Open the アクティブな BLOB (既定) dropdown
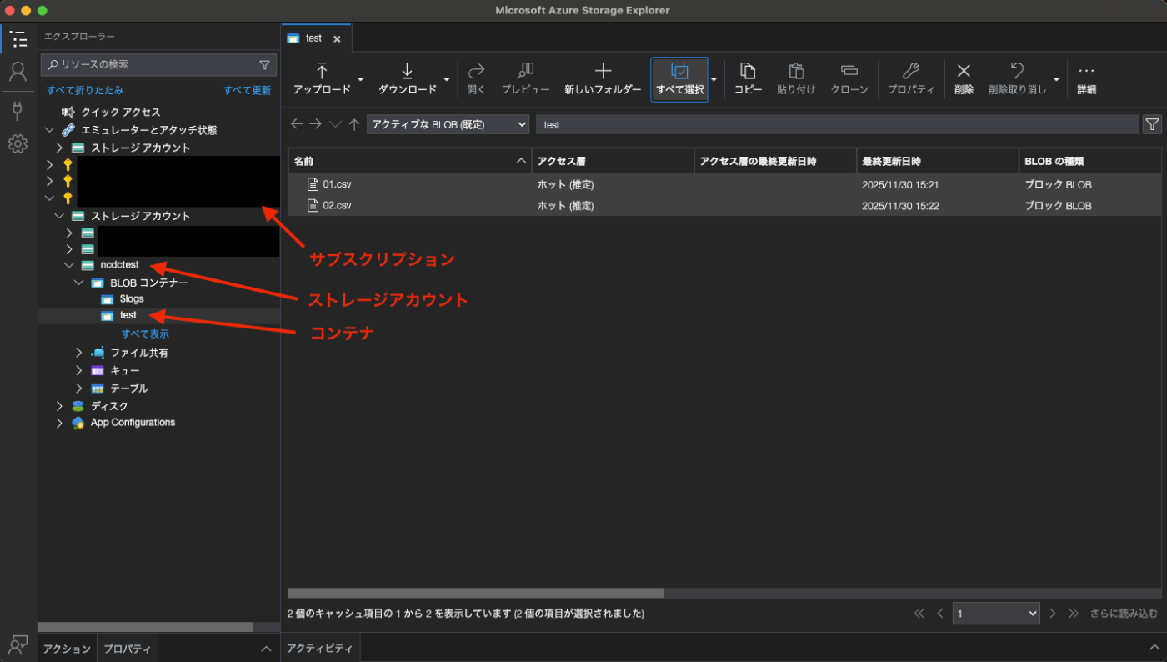1167x662 pixels. click(448, 124)
